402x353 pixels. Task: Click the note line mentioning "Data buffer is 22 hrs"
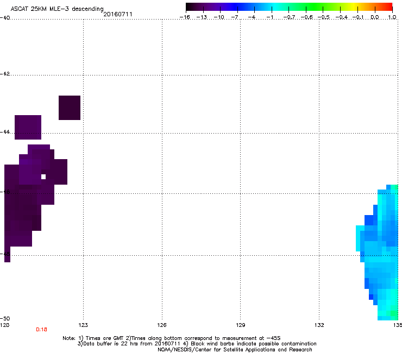coord(197,344)
